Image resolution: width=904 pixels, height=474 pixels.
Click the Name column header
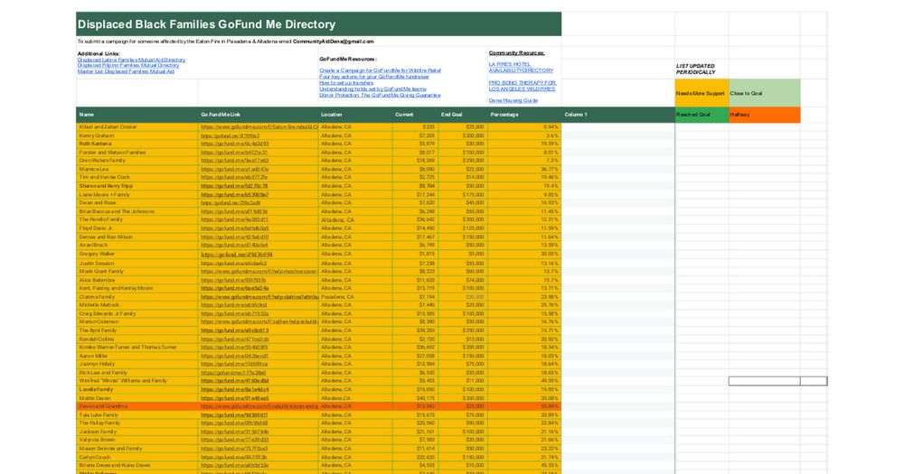click(137, 115)
